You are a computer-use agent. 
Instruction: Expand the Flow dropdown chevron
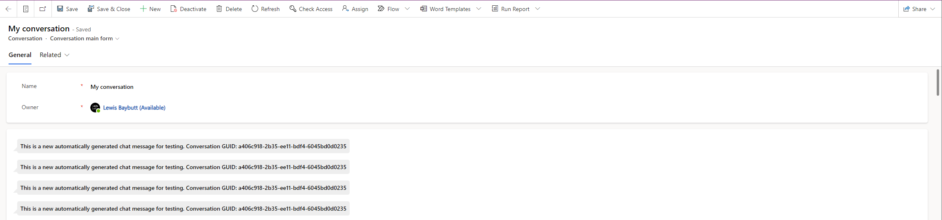pyautogui.click(x=407, y=9)
